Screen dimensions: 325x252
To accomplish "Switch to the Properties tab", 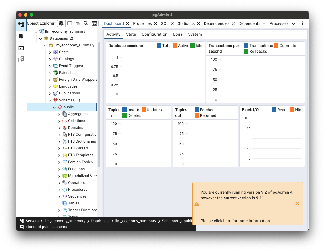I will (x=142, y=24).
